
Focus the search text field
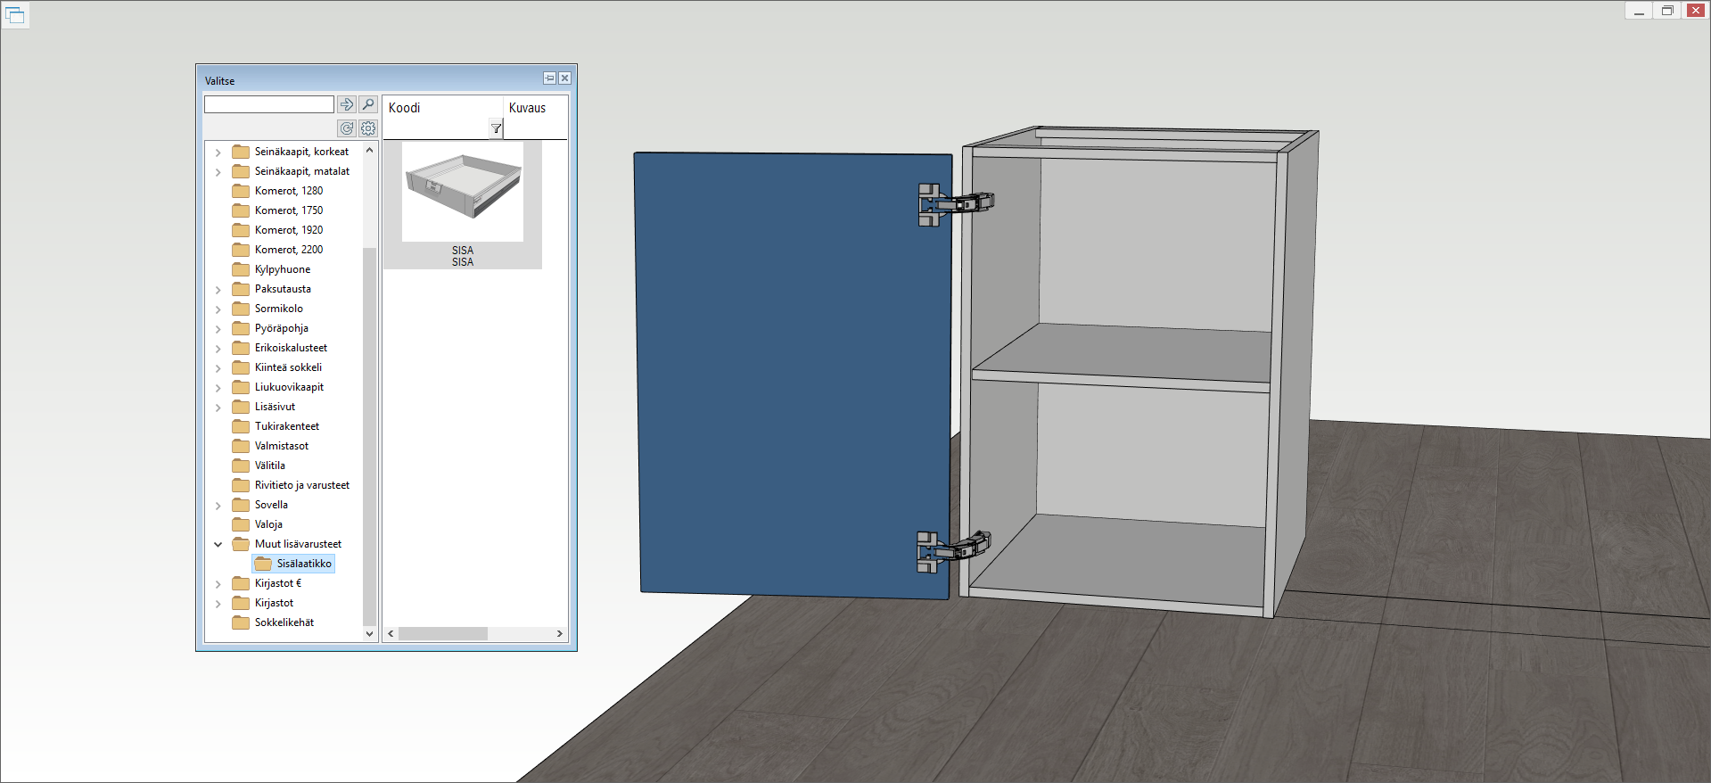click(x=268, y=104)
